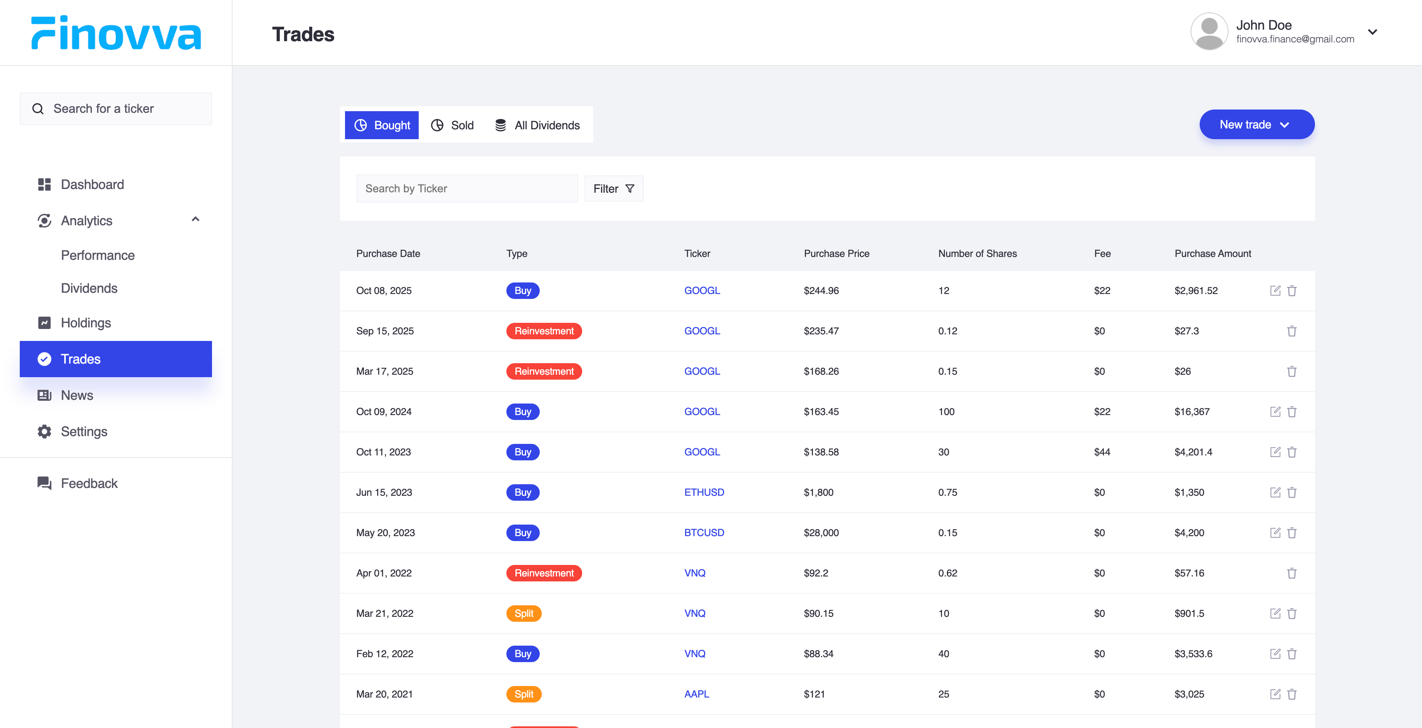This screenshot has height=728, width=1422.
Task: Open the New trade dropdown
Action: (1256, 125)
